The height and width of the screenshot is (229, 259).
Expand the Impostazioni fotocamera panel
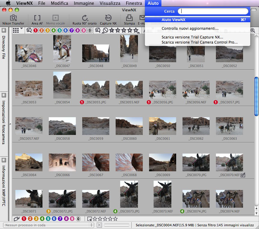coord(4,95)
